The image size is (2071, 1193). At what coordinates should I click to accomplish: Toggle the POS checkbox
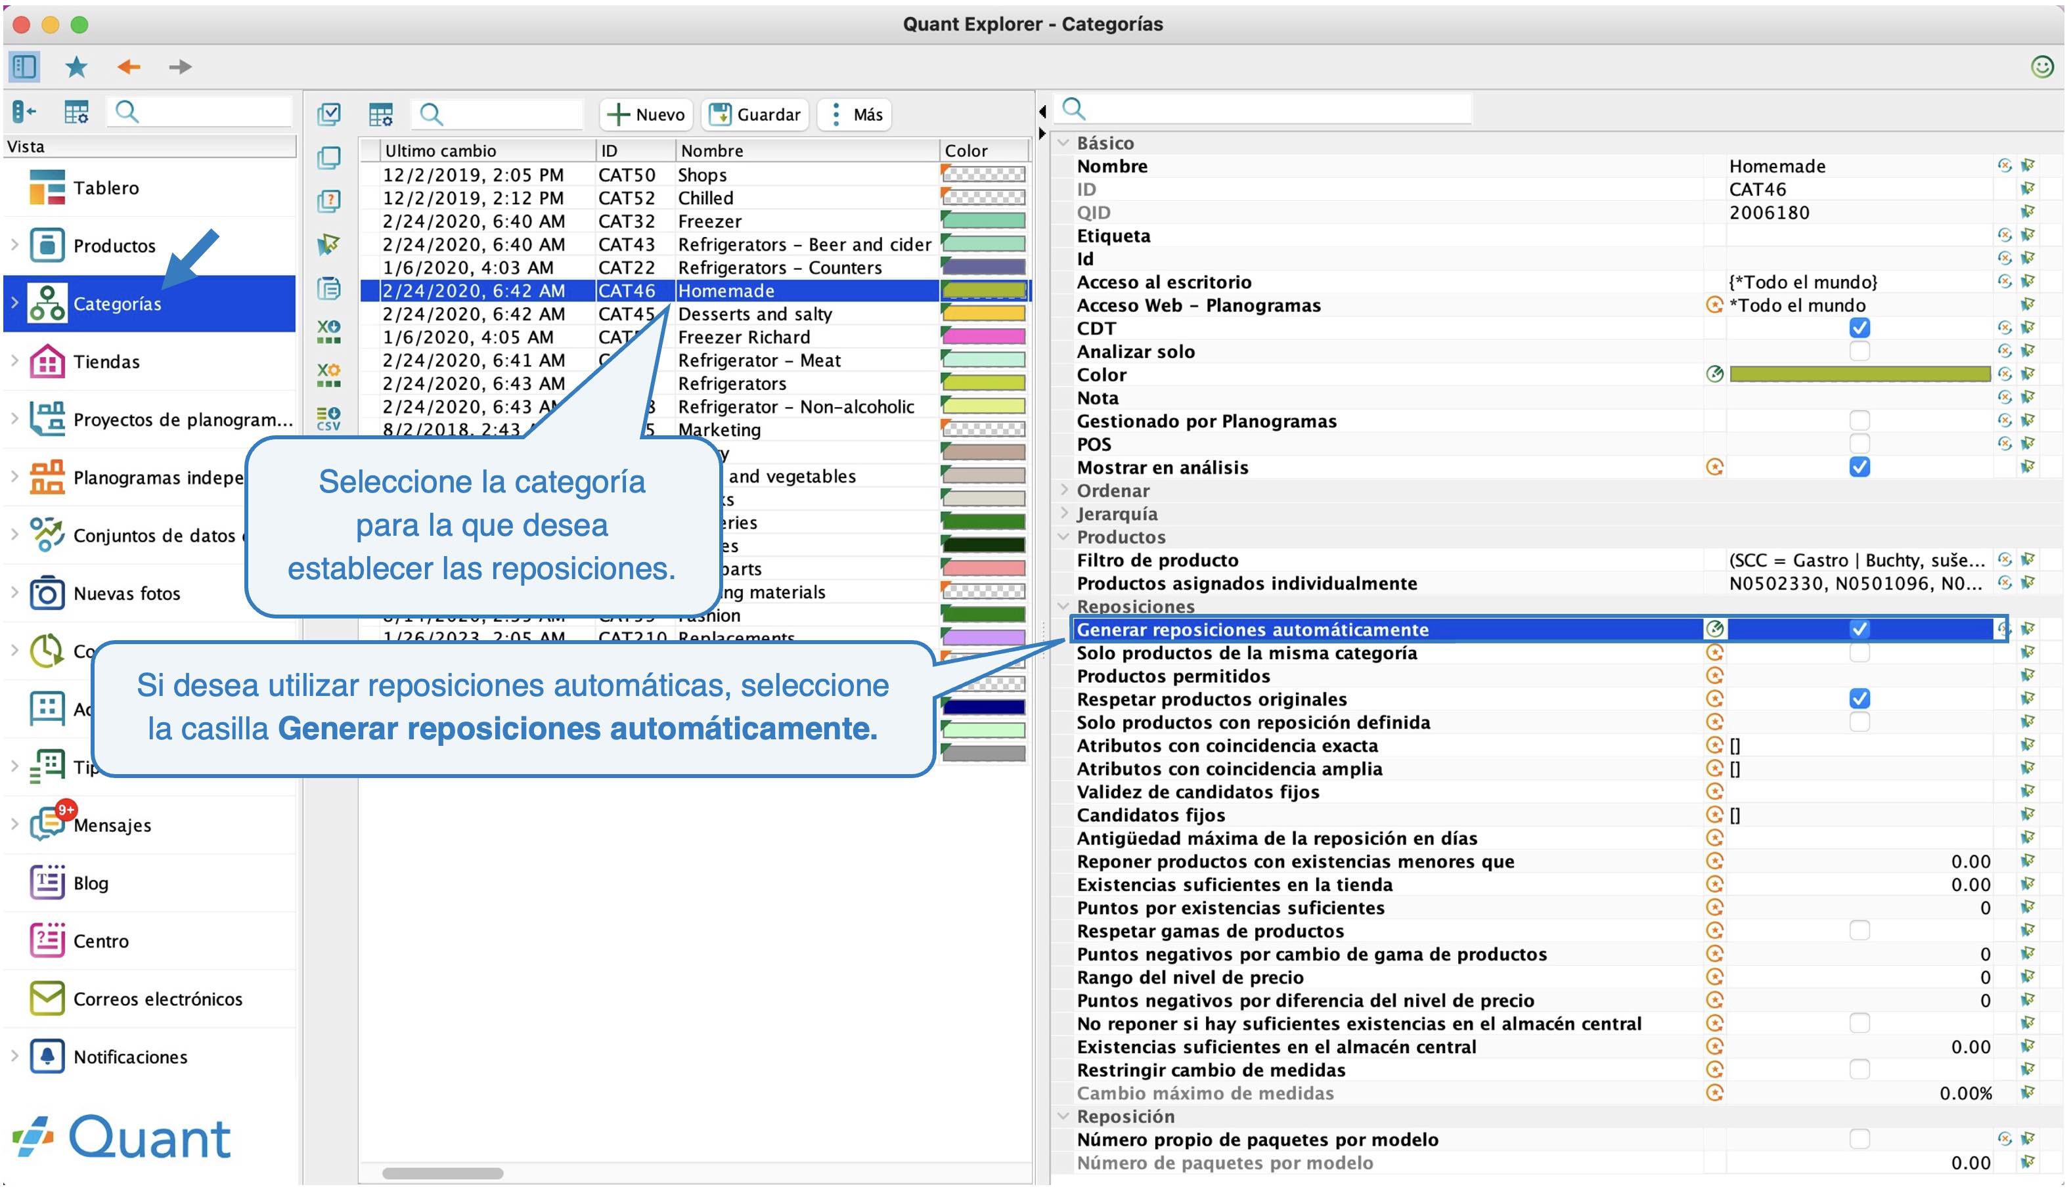point(1859,444)
